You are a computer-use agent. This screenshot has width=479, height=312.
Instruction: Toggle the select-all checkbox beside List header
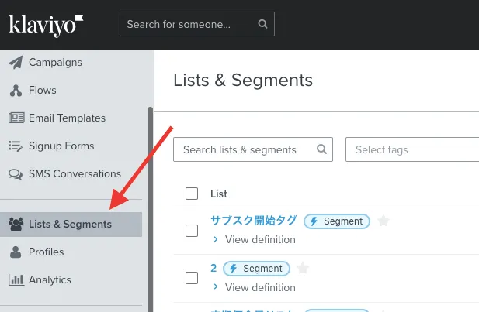(x=192, y=194)
